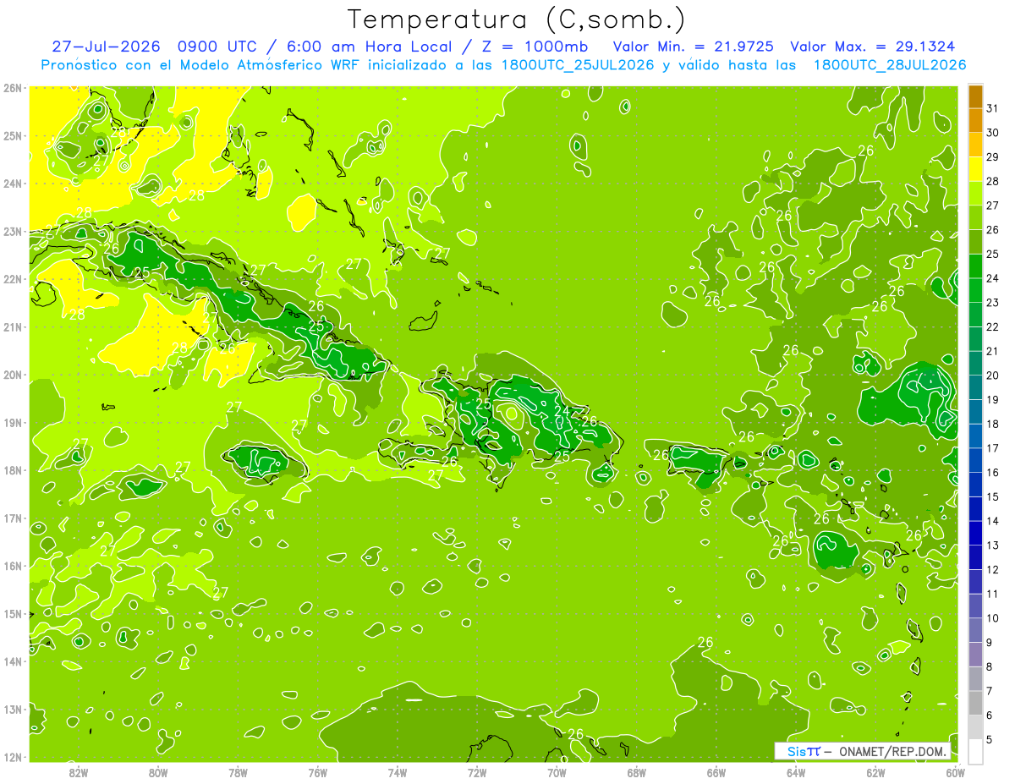Pick the gray swatch between 6 and 7
The height and width of the screenshot is (784, 1015).
[x=975, y=704]
